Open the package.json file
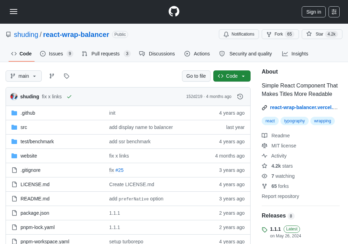This screenshot has width=348, height=244. [x=35, y=213]
